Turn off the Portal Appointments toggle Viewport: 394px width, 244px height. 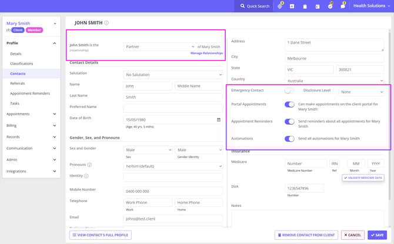(289, 105)
